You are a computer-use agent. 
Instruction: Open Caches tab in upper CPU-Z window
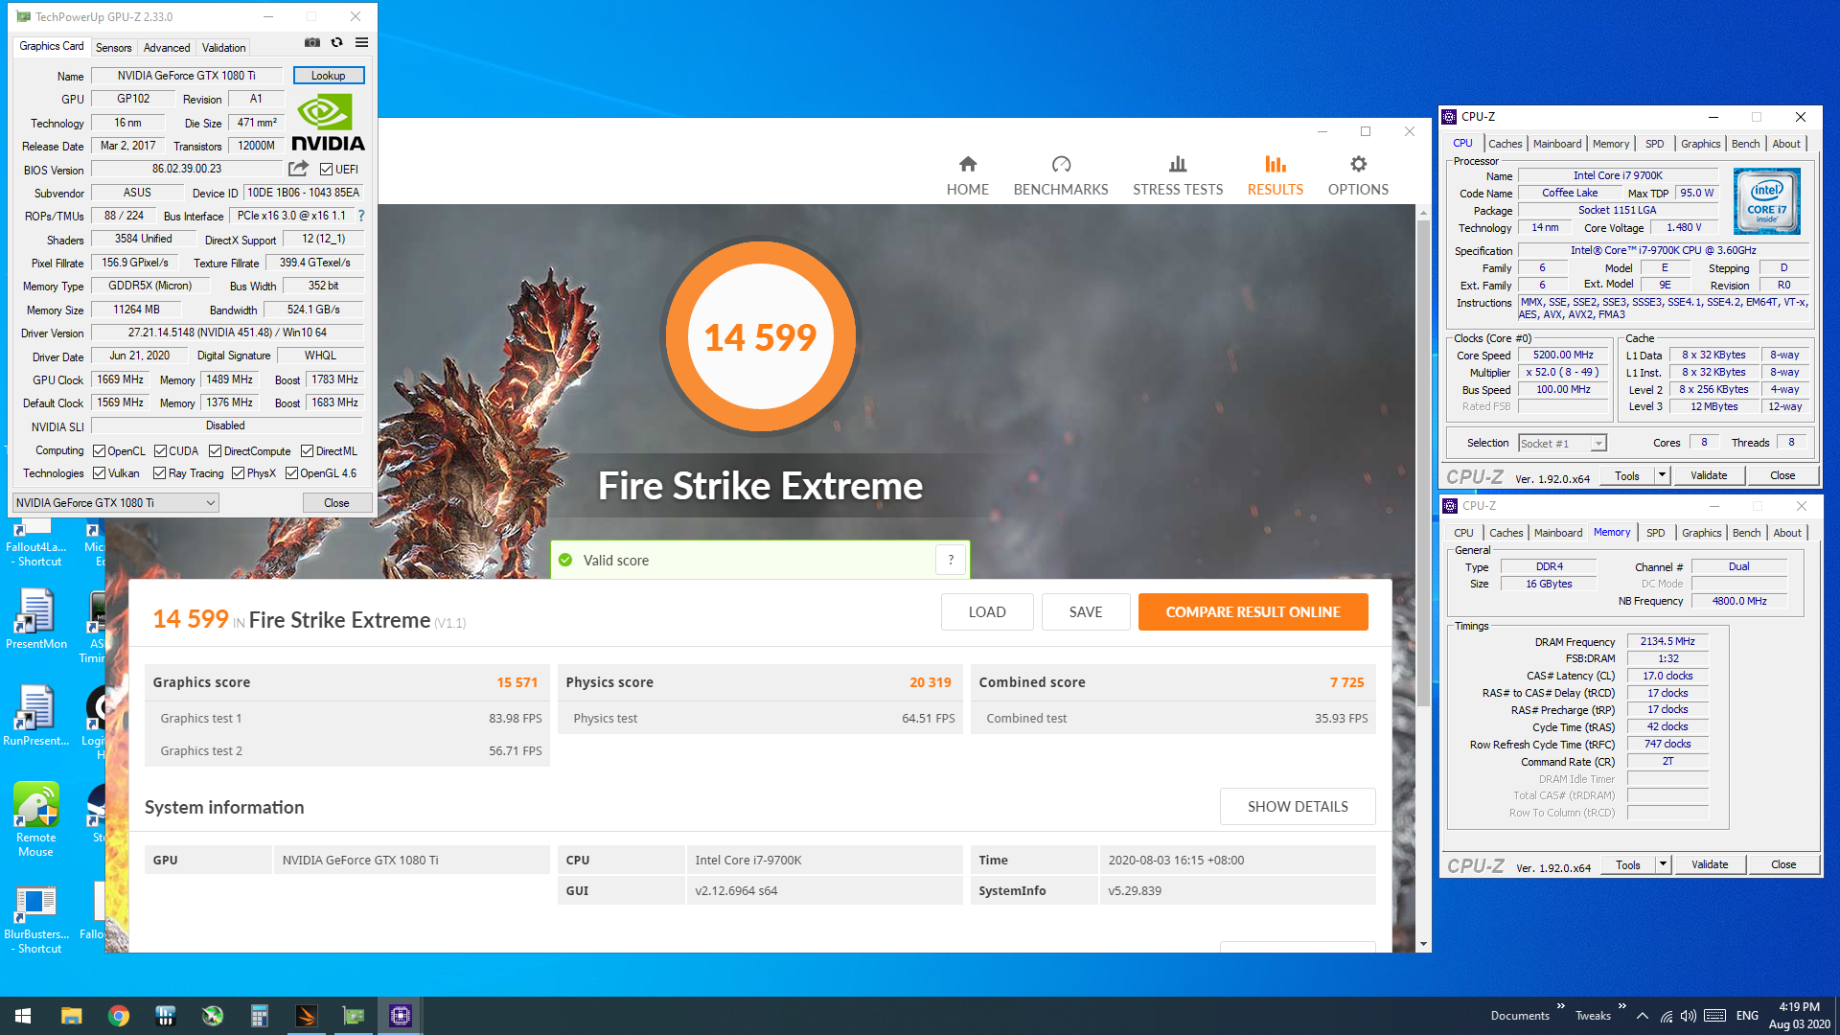pyautogui.click(x=1505, y=144)
